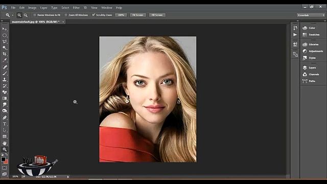Select the Move tool

point(5,29)
